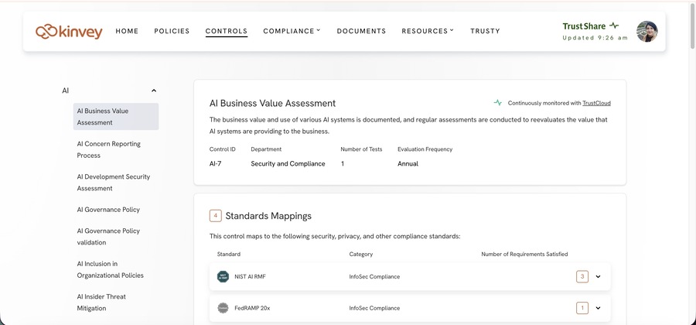Click the FedRAMP 20x standard name
The image size is (696, 325).
pyautogui.click(x=252, y=308)
